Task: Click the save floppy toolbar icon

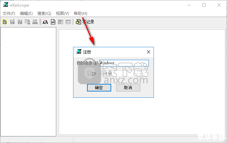Action: [x=20, y=22]
